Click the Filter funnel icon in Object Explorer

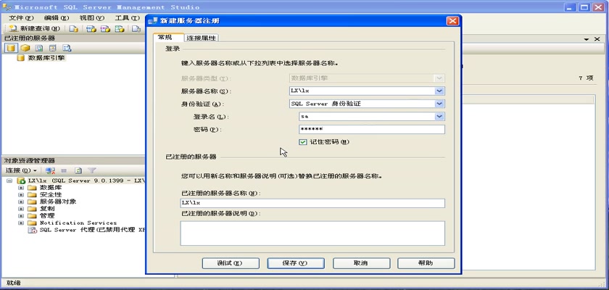pos(91,170)
